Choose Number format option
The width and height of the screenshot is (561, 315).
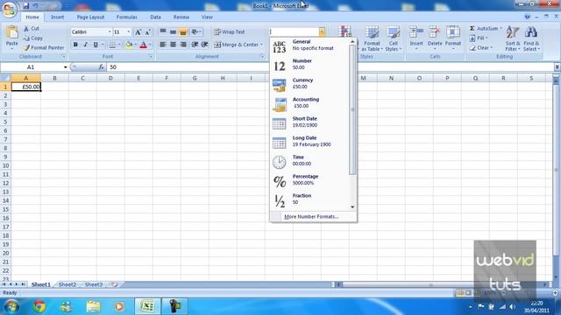click(x=309, y=66)
